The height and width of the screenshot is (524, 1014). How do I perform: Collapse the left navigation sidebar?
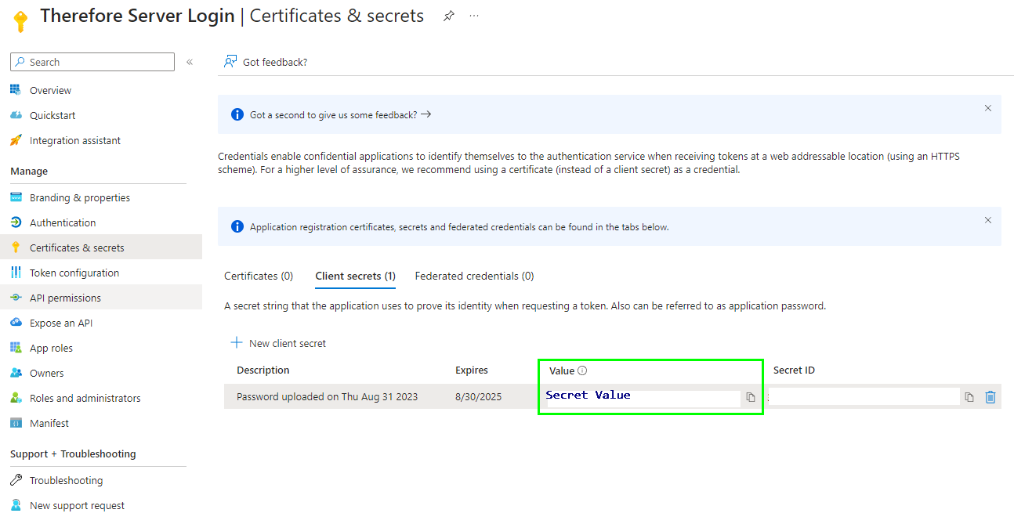(188, 61)
